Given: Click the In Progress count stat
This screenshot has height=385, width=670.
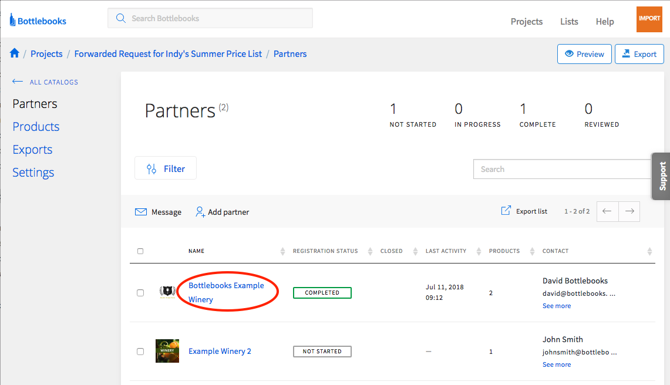Looking at the screenshot, I should (x=477, y=116).
